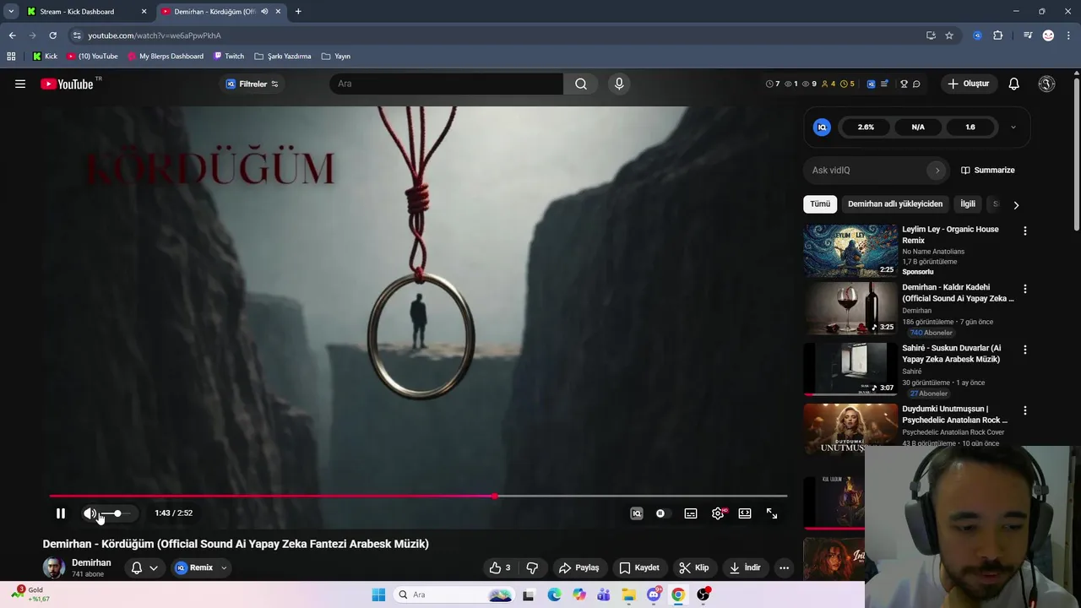The width and height of the screenshot is (1081, 608).
Task: Open options for Leylim Ley video
Action: (1025, 231)
